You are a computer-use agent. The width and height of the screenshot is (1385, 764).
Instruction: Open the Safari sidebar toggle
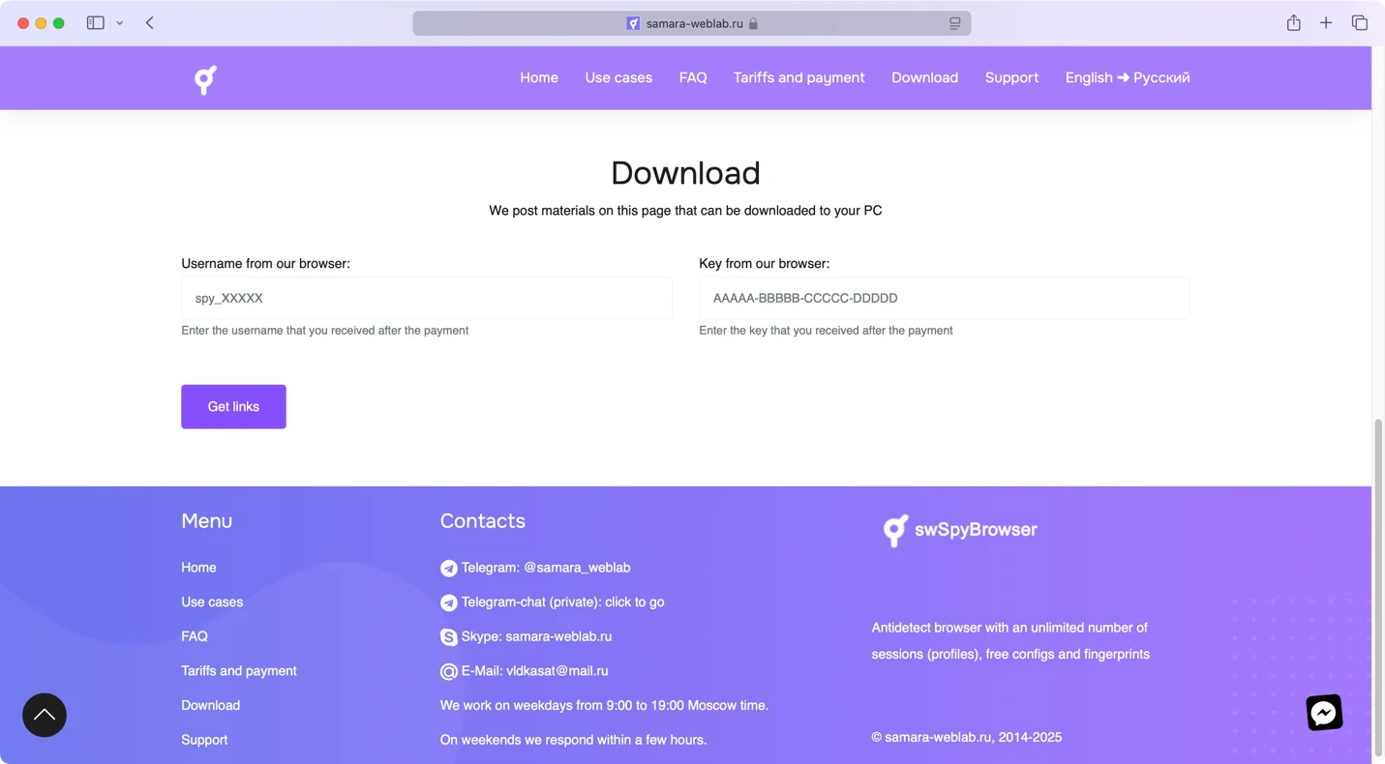point(95,23)
